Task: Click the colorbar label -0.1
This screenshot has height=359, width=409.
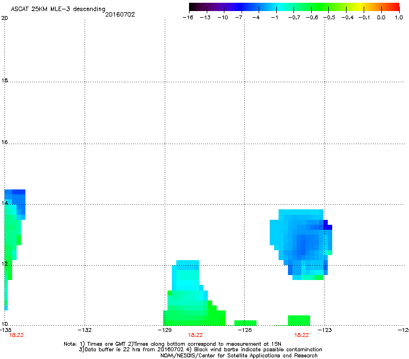Action: point(364,18)
